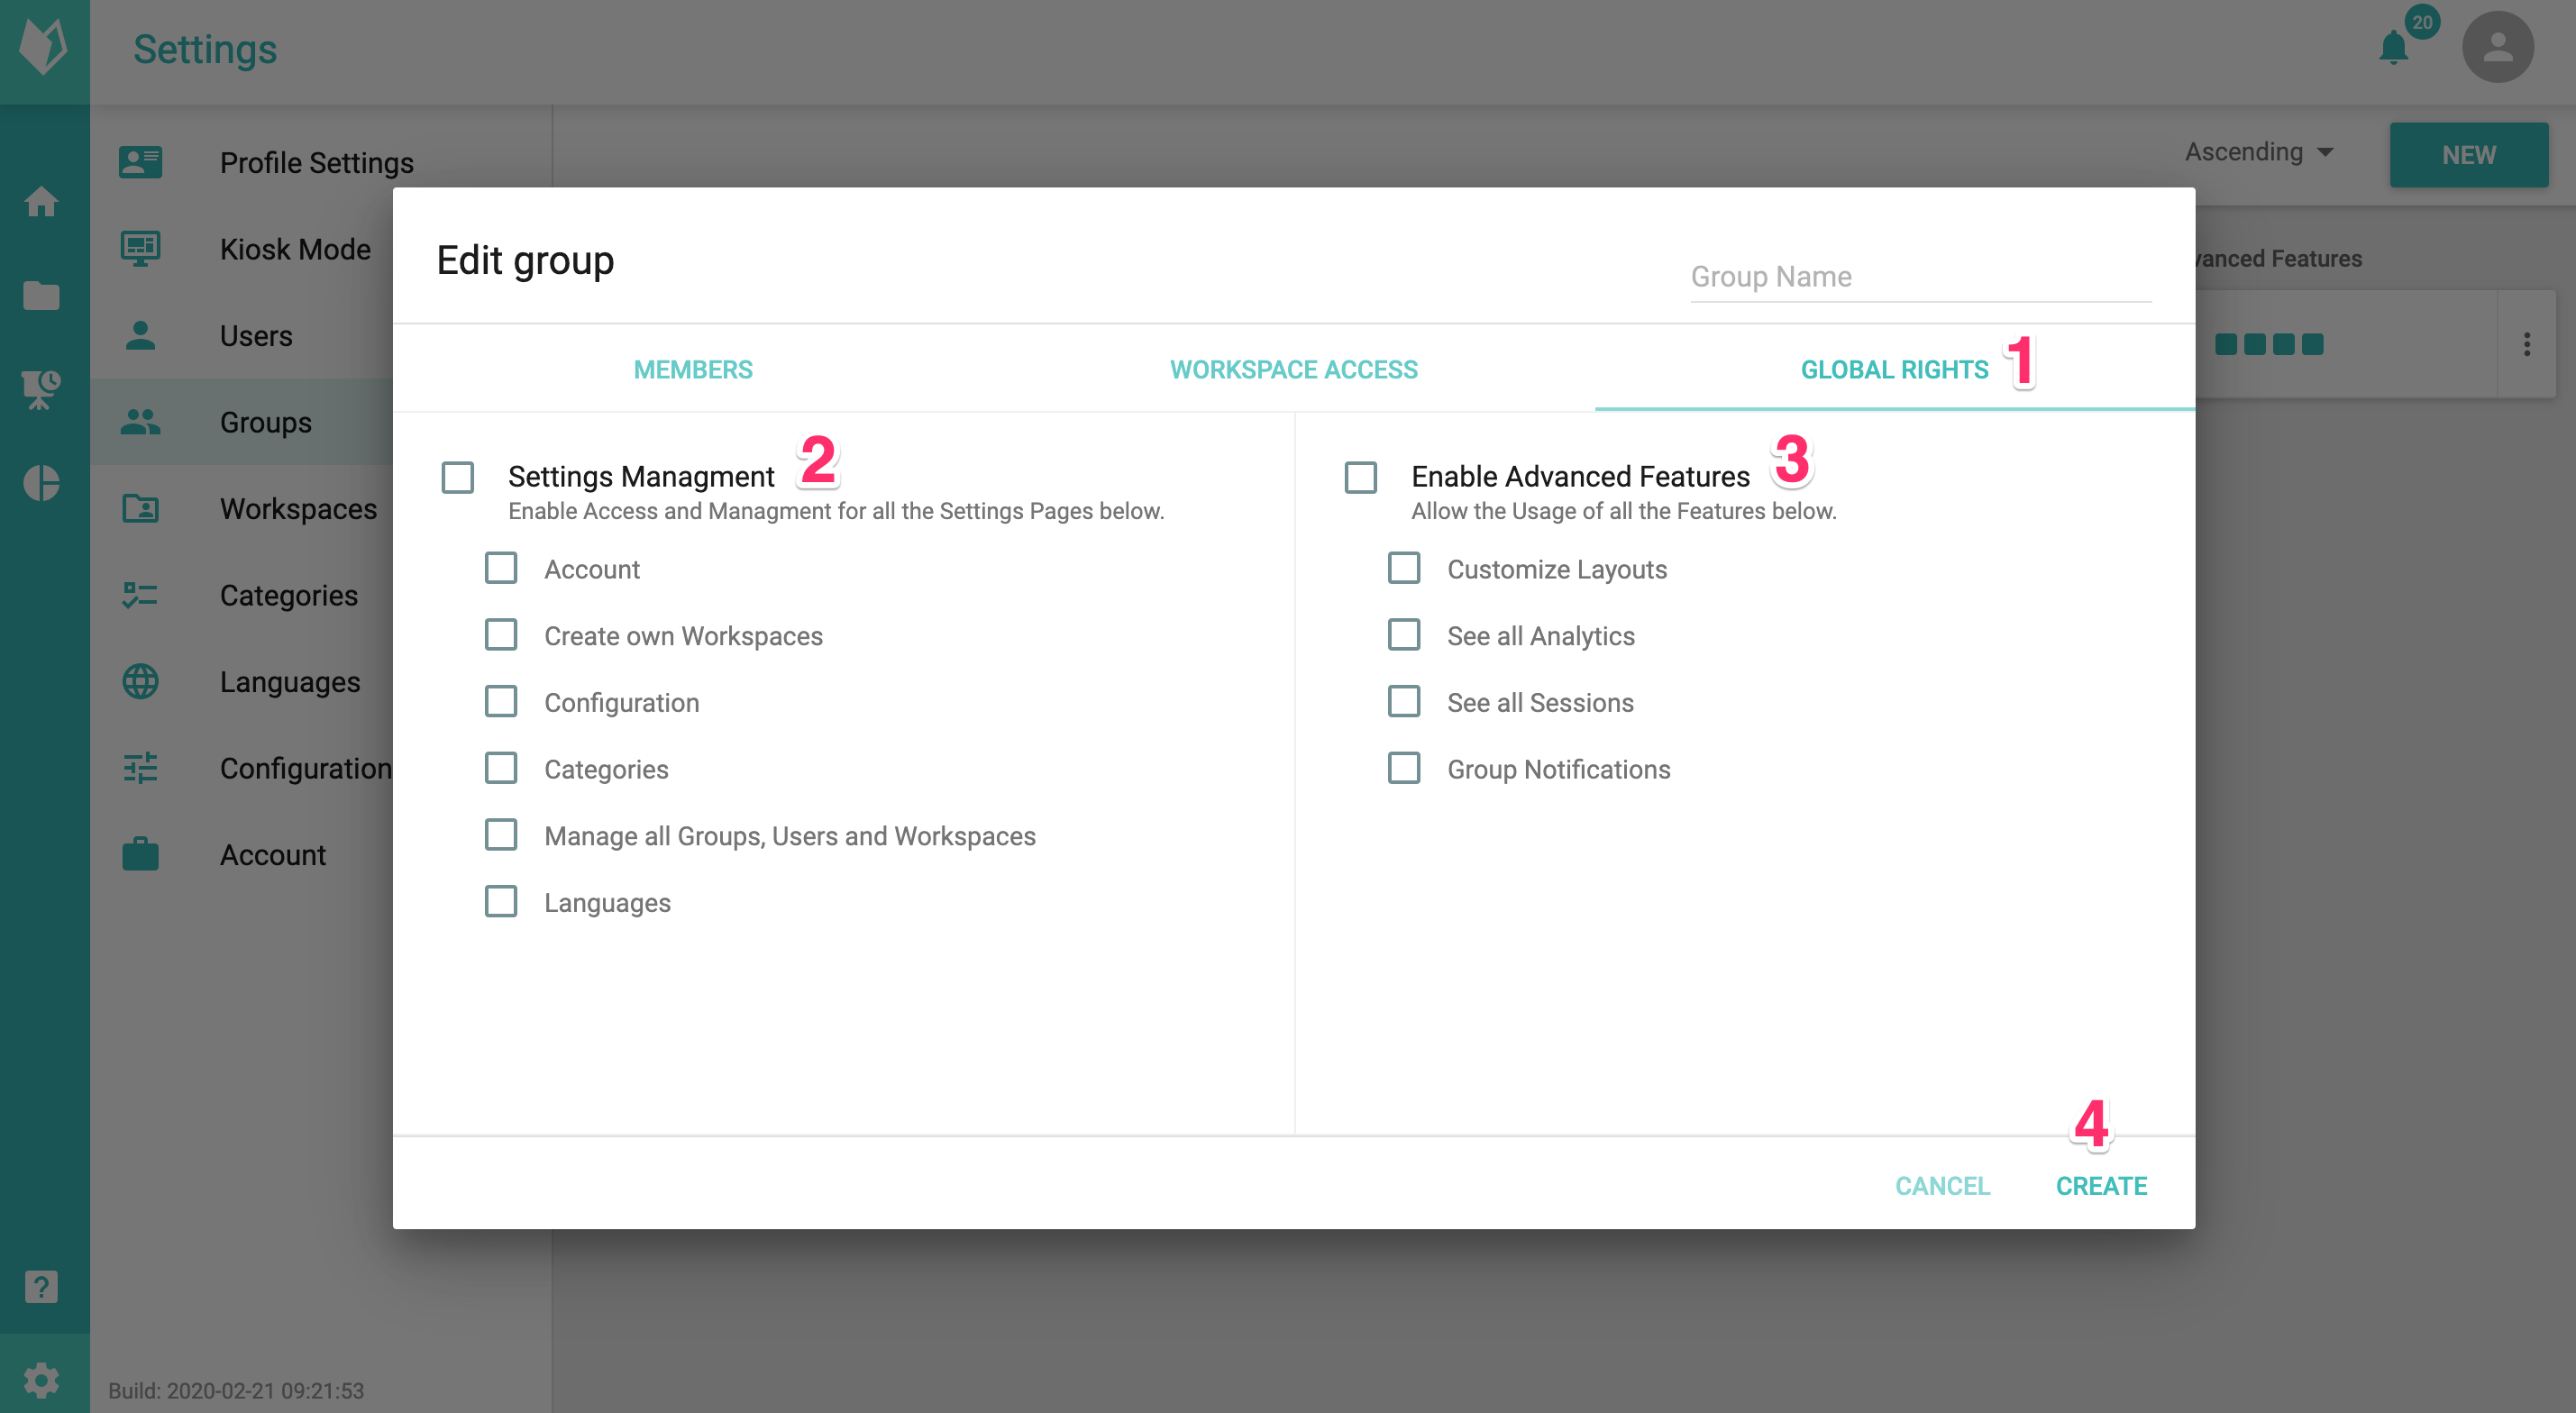2576x1413 pixels.
Task: Check Manage all Groups, Users and Workspaces
Action: tap(501, 835)
